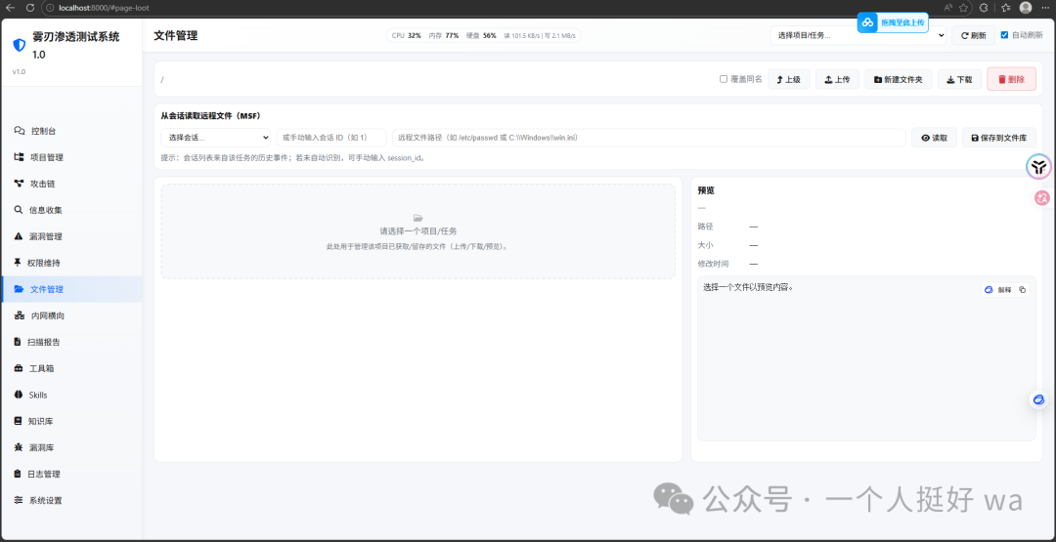Screen dimensions: 1056x542
Task: Click the shield logo in the sidebar header
Action: pyautogui.click(x=19, y=45)
